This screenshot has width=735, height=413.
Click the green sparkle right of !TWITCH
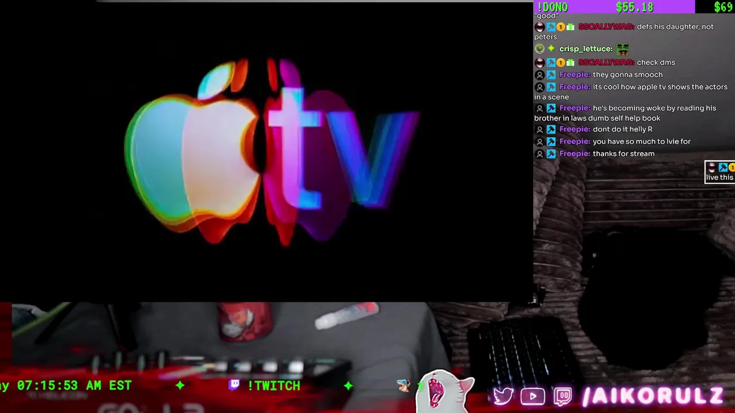[348, 385]
